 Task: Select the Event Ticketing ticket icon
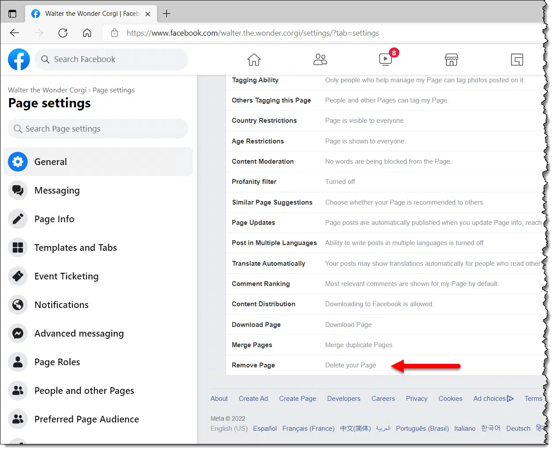pyautogui.click(x=18, y=276)
